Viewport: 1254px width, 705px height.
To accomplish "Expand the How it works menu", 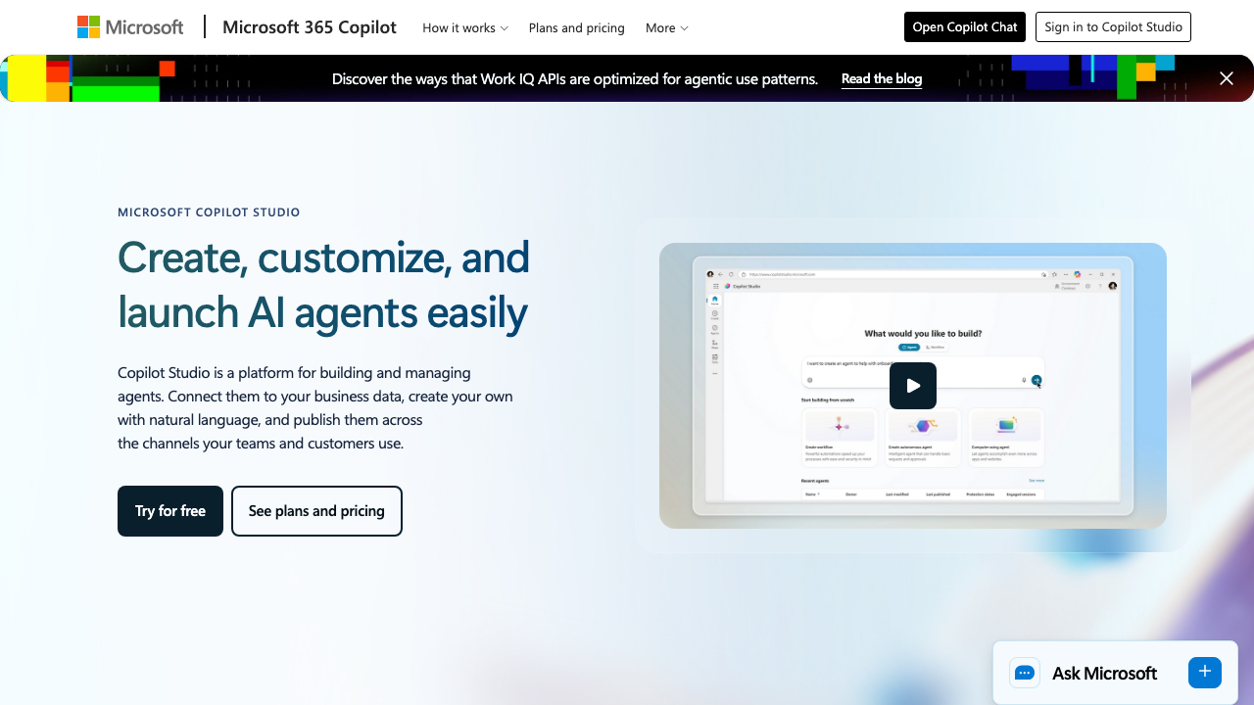I will [465, 27].
